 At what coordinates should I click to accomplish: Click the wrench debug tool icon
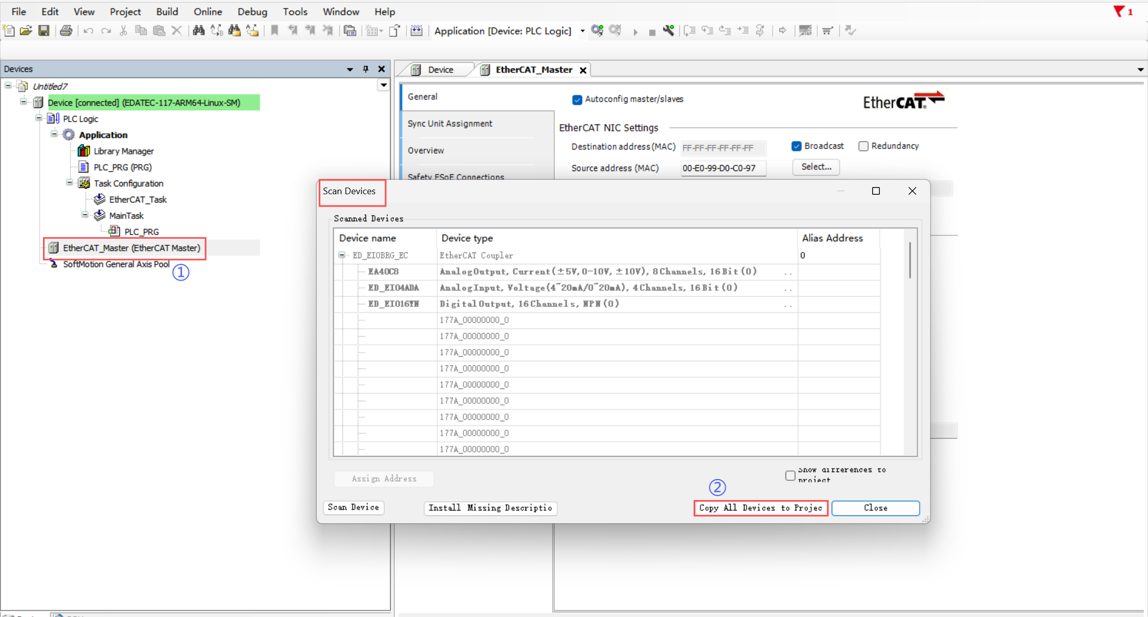click(x=668, y=31)
